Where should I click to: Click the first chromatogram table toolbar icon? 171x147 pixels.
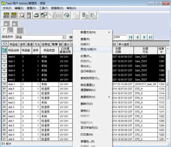[6, 15]
